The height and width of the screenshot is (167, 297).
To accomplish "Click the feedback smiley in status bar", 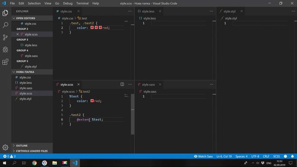I will (x=285, y=156).
